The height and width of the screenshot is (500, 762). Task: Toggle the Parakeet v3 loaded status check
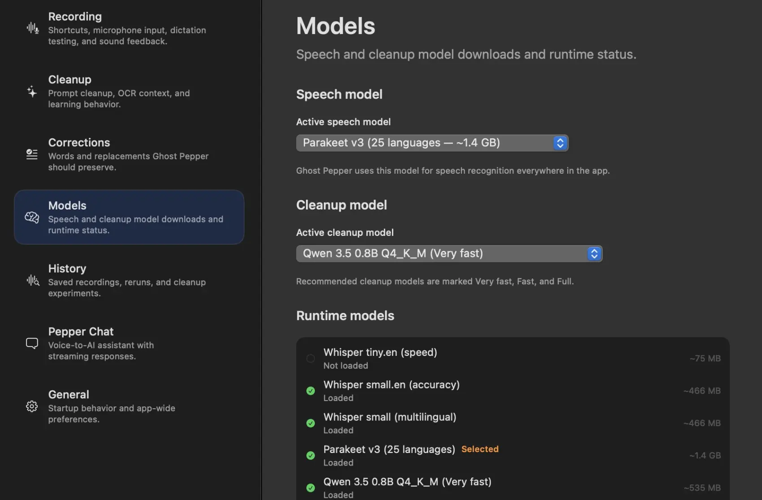(x=310, y=455)
